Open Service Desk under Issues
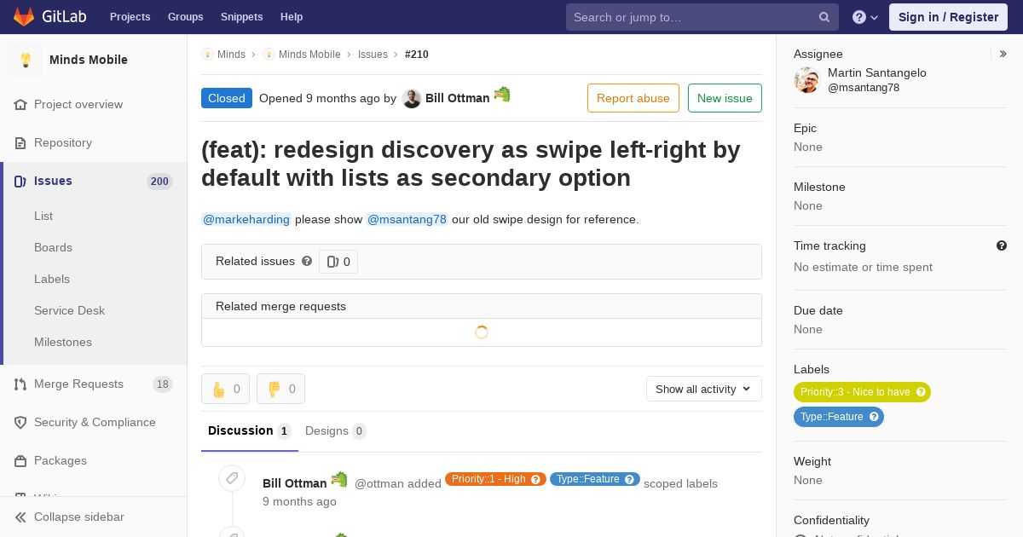Screen dimensions: 1023x537 pos(69,310)
